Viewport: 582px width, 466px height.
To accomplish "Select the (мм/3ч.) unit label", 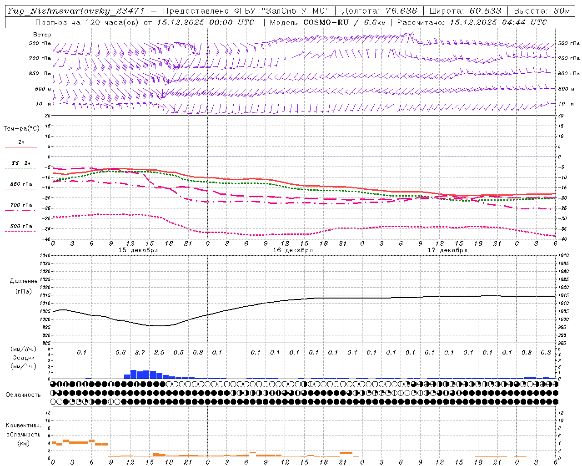I will (x=24, y=349).
